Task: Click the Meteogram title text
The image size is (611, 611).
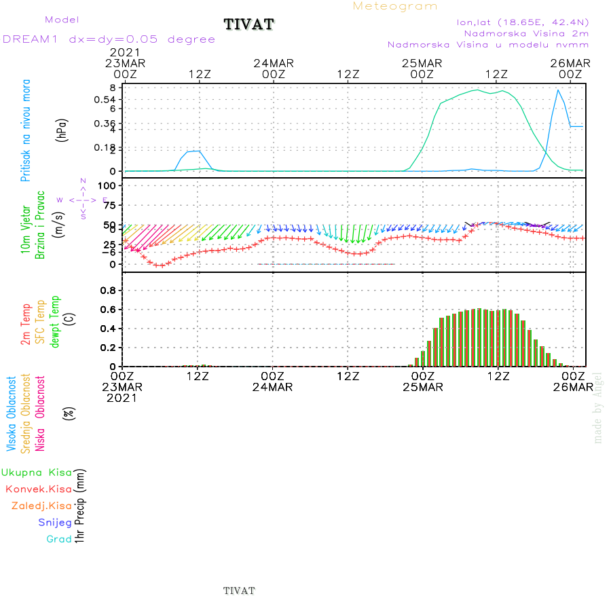Action: point(394,6)
